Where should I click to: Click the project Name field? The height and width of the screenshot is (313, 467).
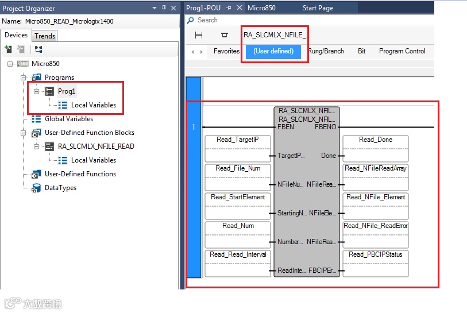coord(101,21)
